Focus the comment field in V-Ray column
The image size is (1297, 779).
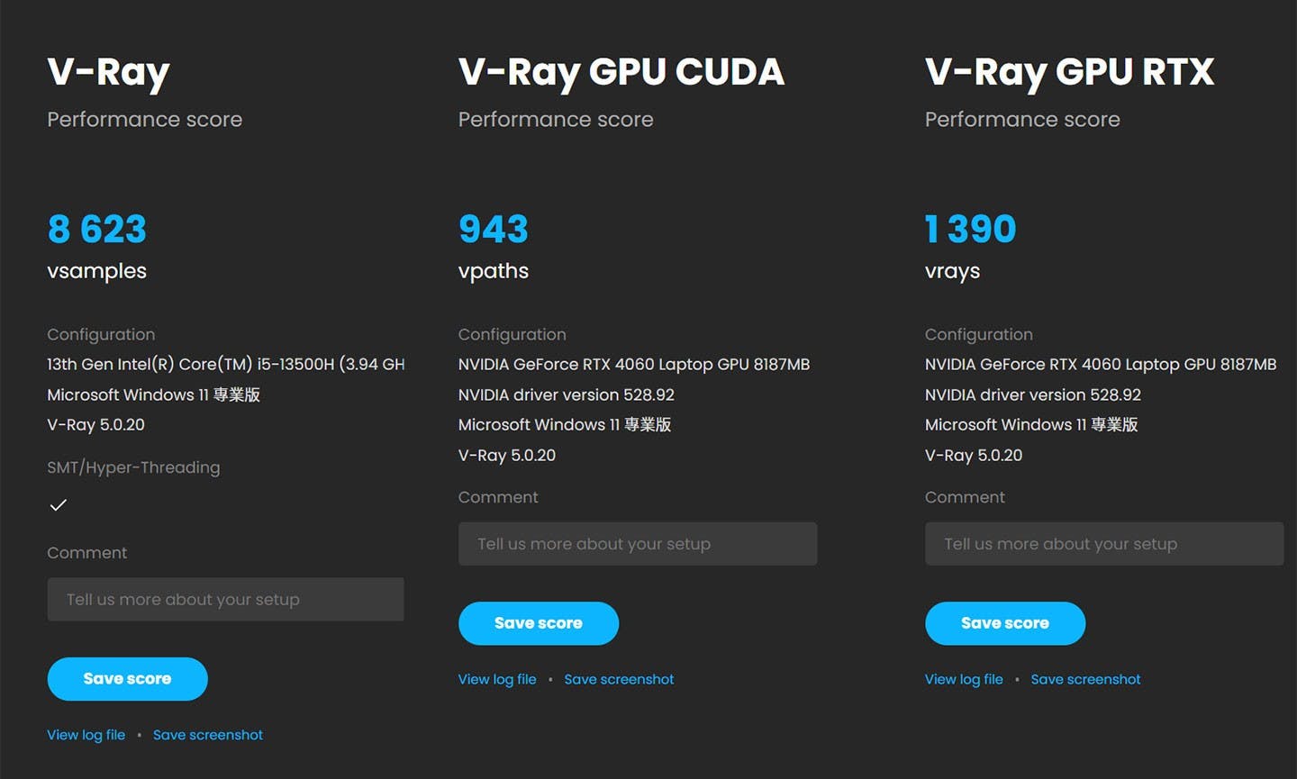(x=225, y=600)
